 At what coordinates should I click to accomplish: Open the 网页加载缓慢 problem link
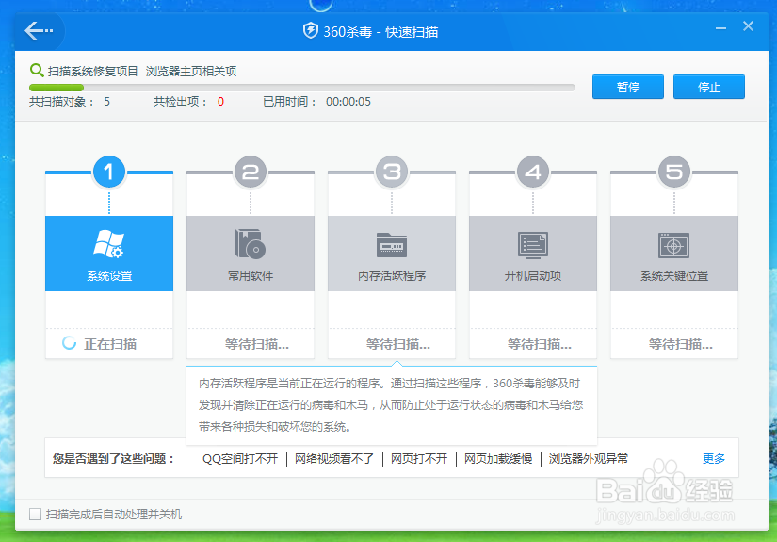[x=498, y=459]
